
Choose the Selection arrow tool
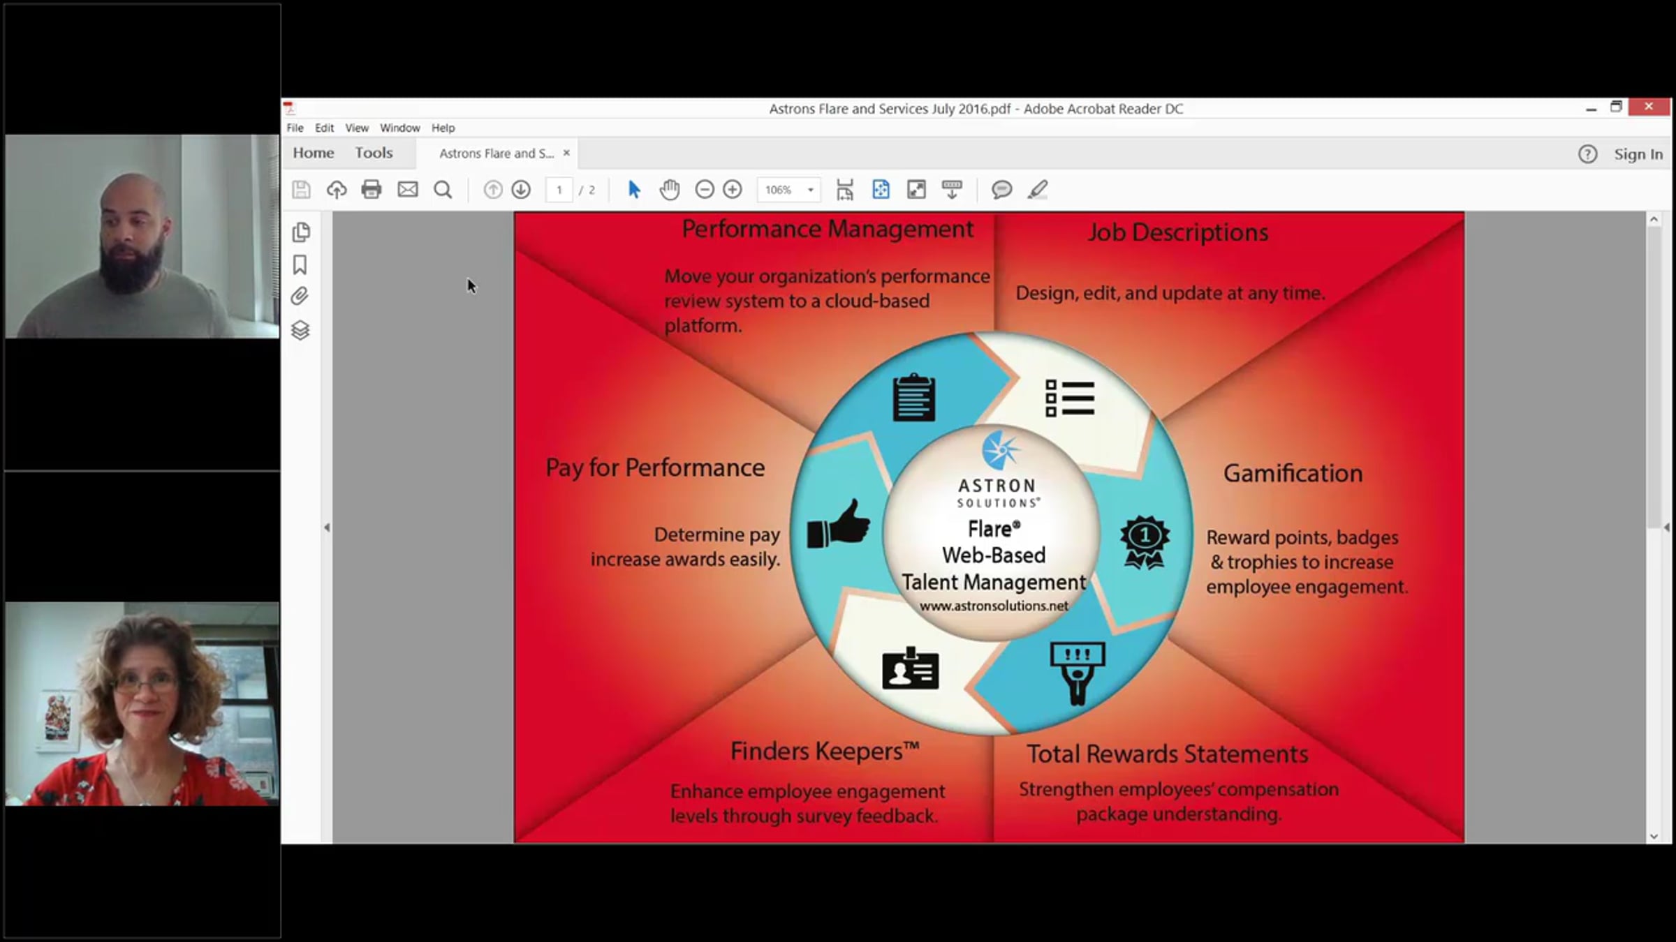tap(634, 190)
